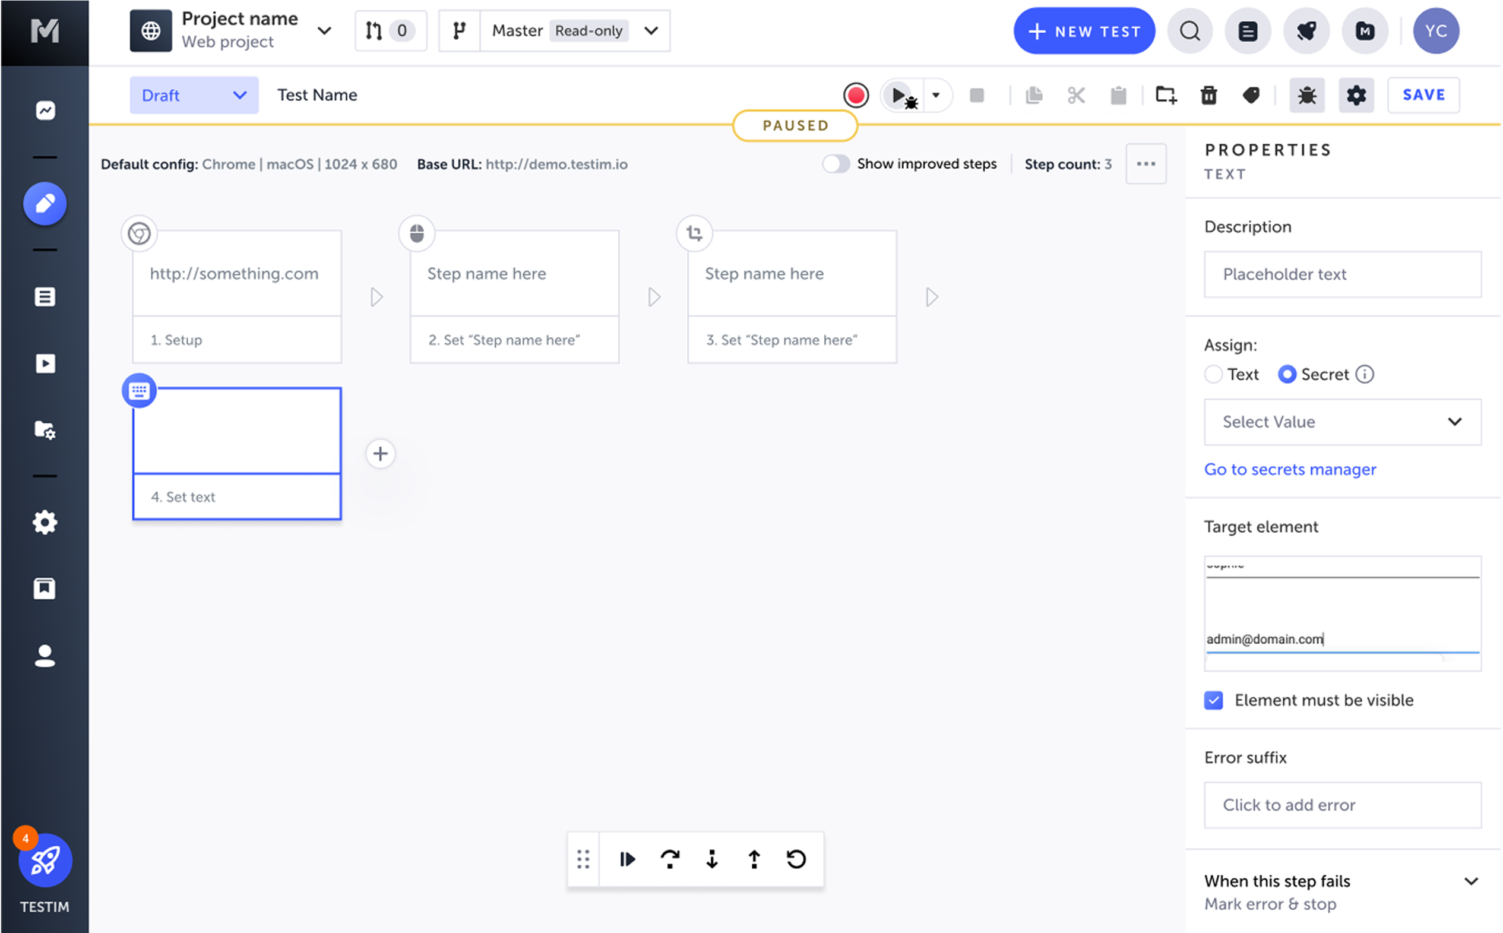Open the Master branch dropdown
The image size is (1503, 933).
pos(651,31)
